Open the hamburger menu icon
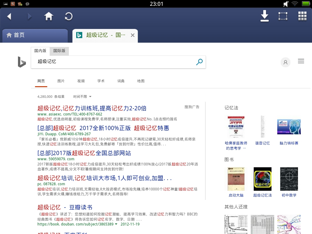This screenshot has width=312, height=234. [301, 61]
